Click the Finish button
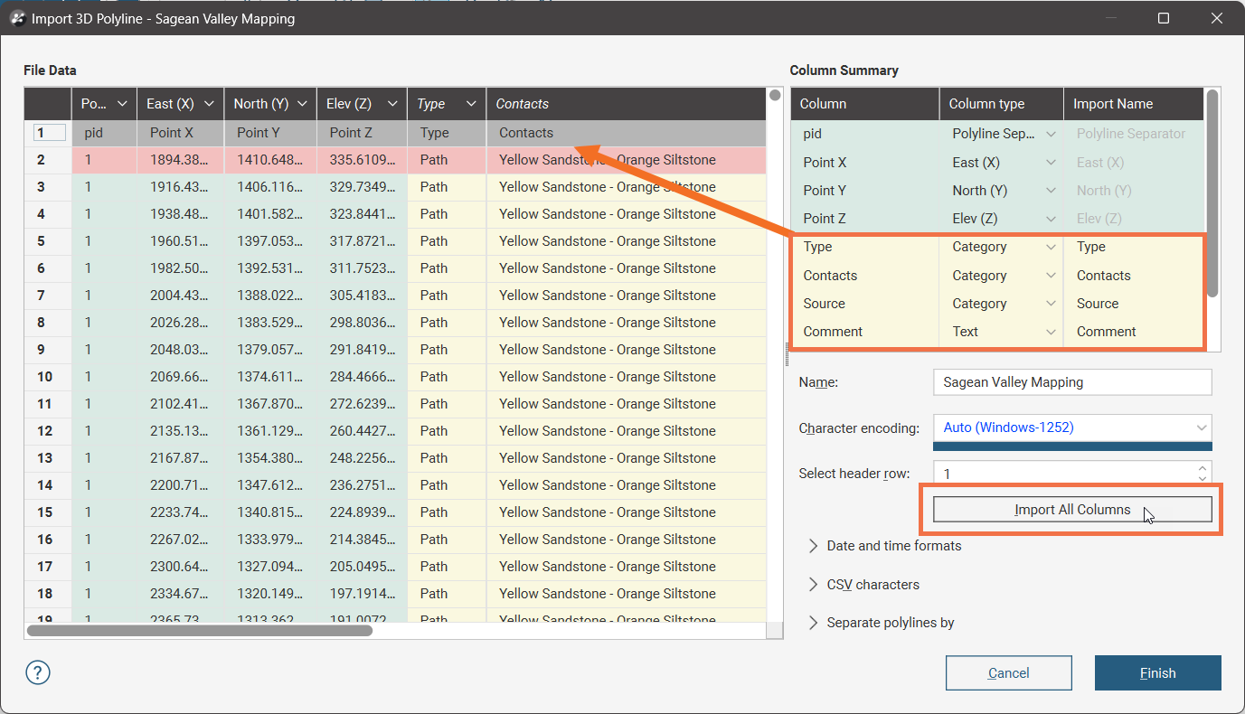 click(x=1157, y=672)
